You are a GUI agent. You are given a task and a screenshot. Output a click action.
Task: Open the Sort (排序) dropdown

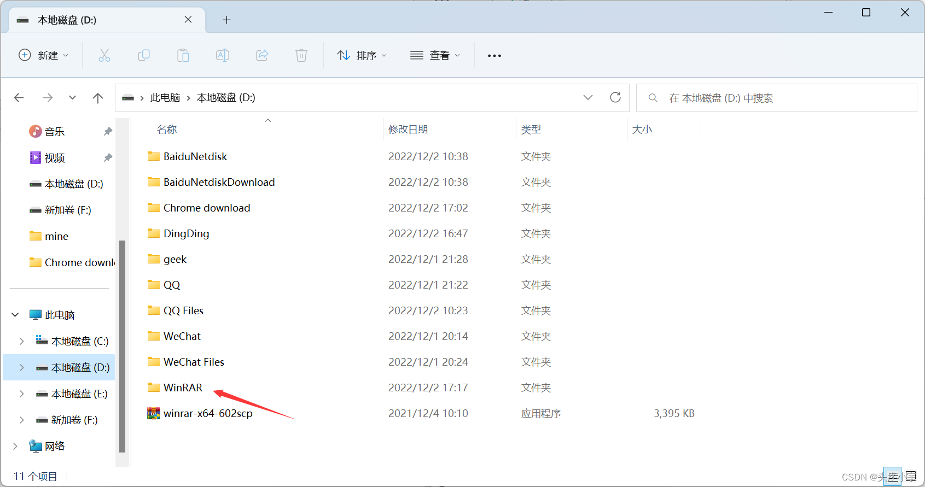(362, 55)
